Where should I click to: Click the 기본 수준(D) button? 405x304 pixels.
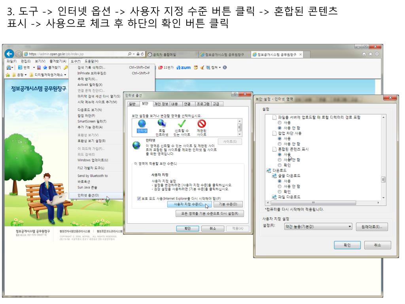[228, 204]
